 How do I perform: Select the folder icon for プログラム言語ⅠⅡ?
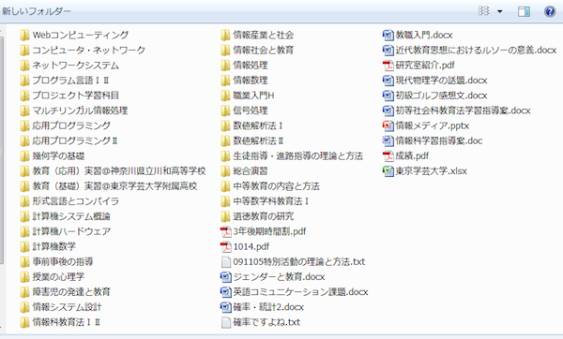(24, 81)
